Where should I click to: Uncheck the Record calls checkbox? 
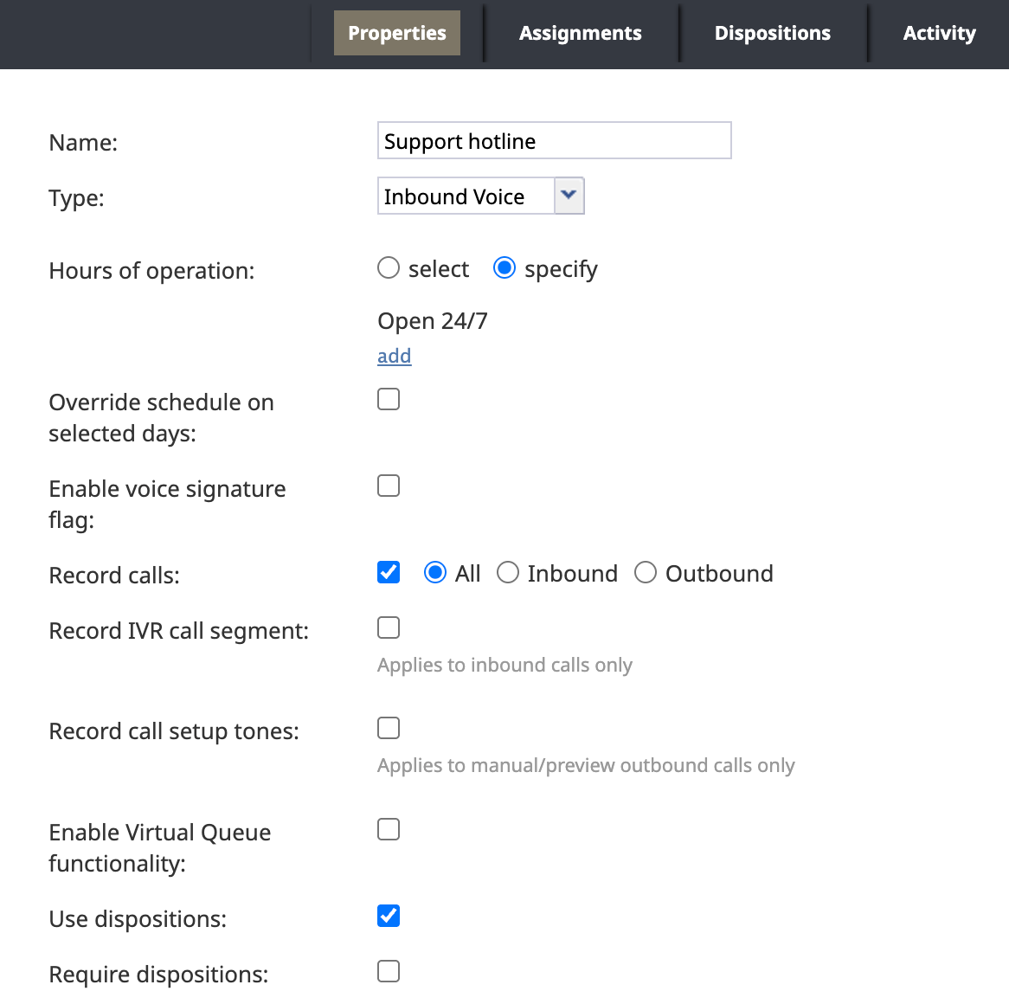pos(388,572)
